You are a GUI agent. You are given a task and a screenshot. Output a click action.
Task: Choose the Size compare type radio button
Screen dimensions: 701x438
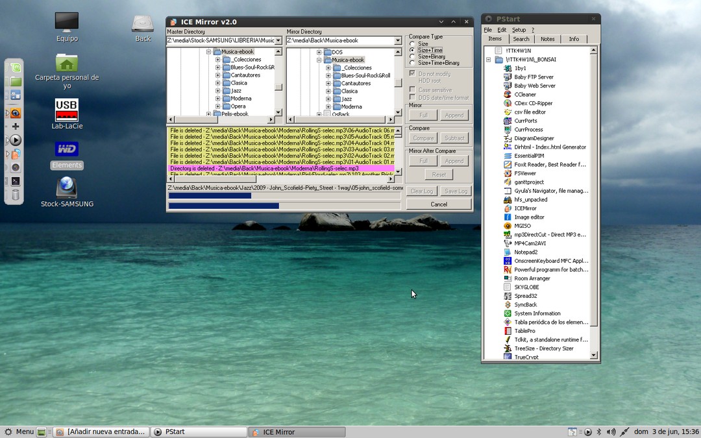coord(412,43)
